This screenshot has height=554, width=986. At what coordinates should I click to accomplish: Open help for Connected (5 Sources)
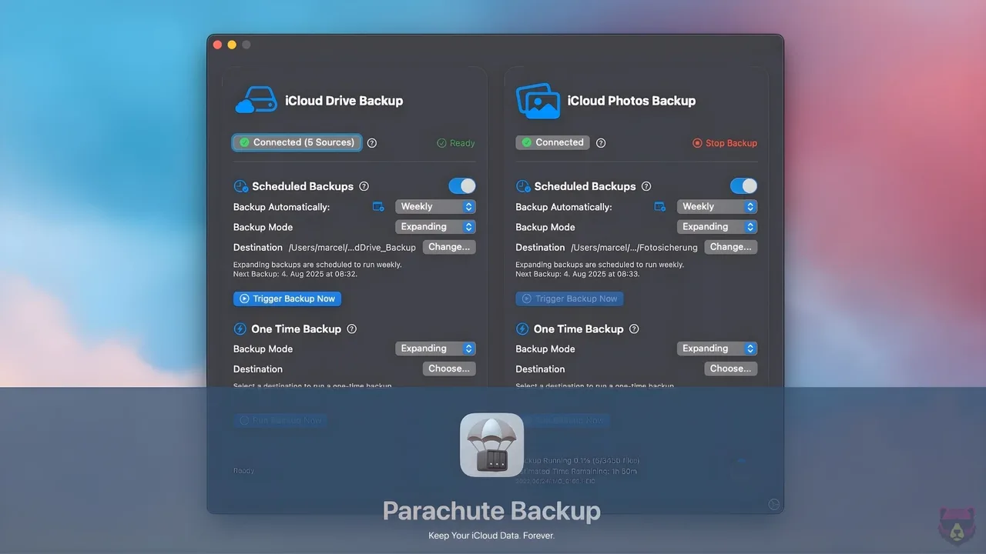[371, 142]
